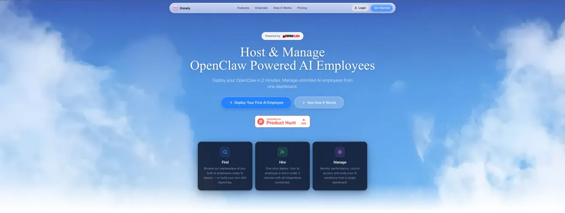
Task: Click the Donely logo icon
Action: (x=175, y=8)
